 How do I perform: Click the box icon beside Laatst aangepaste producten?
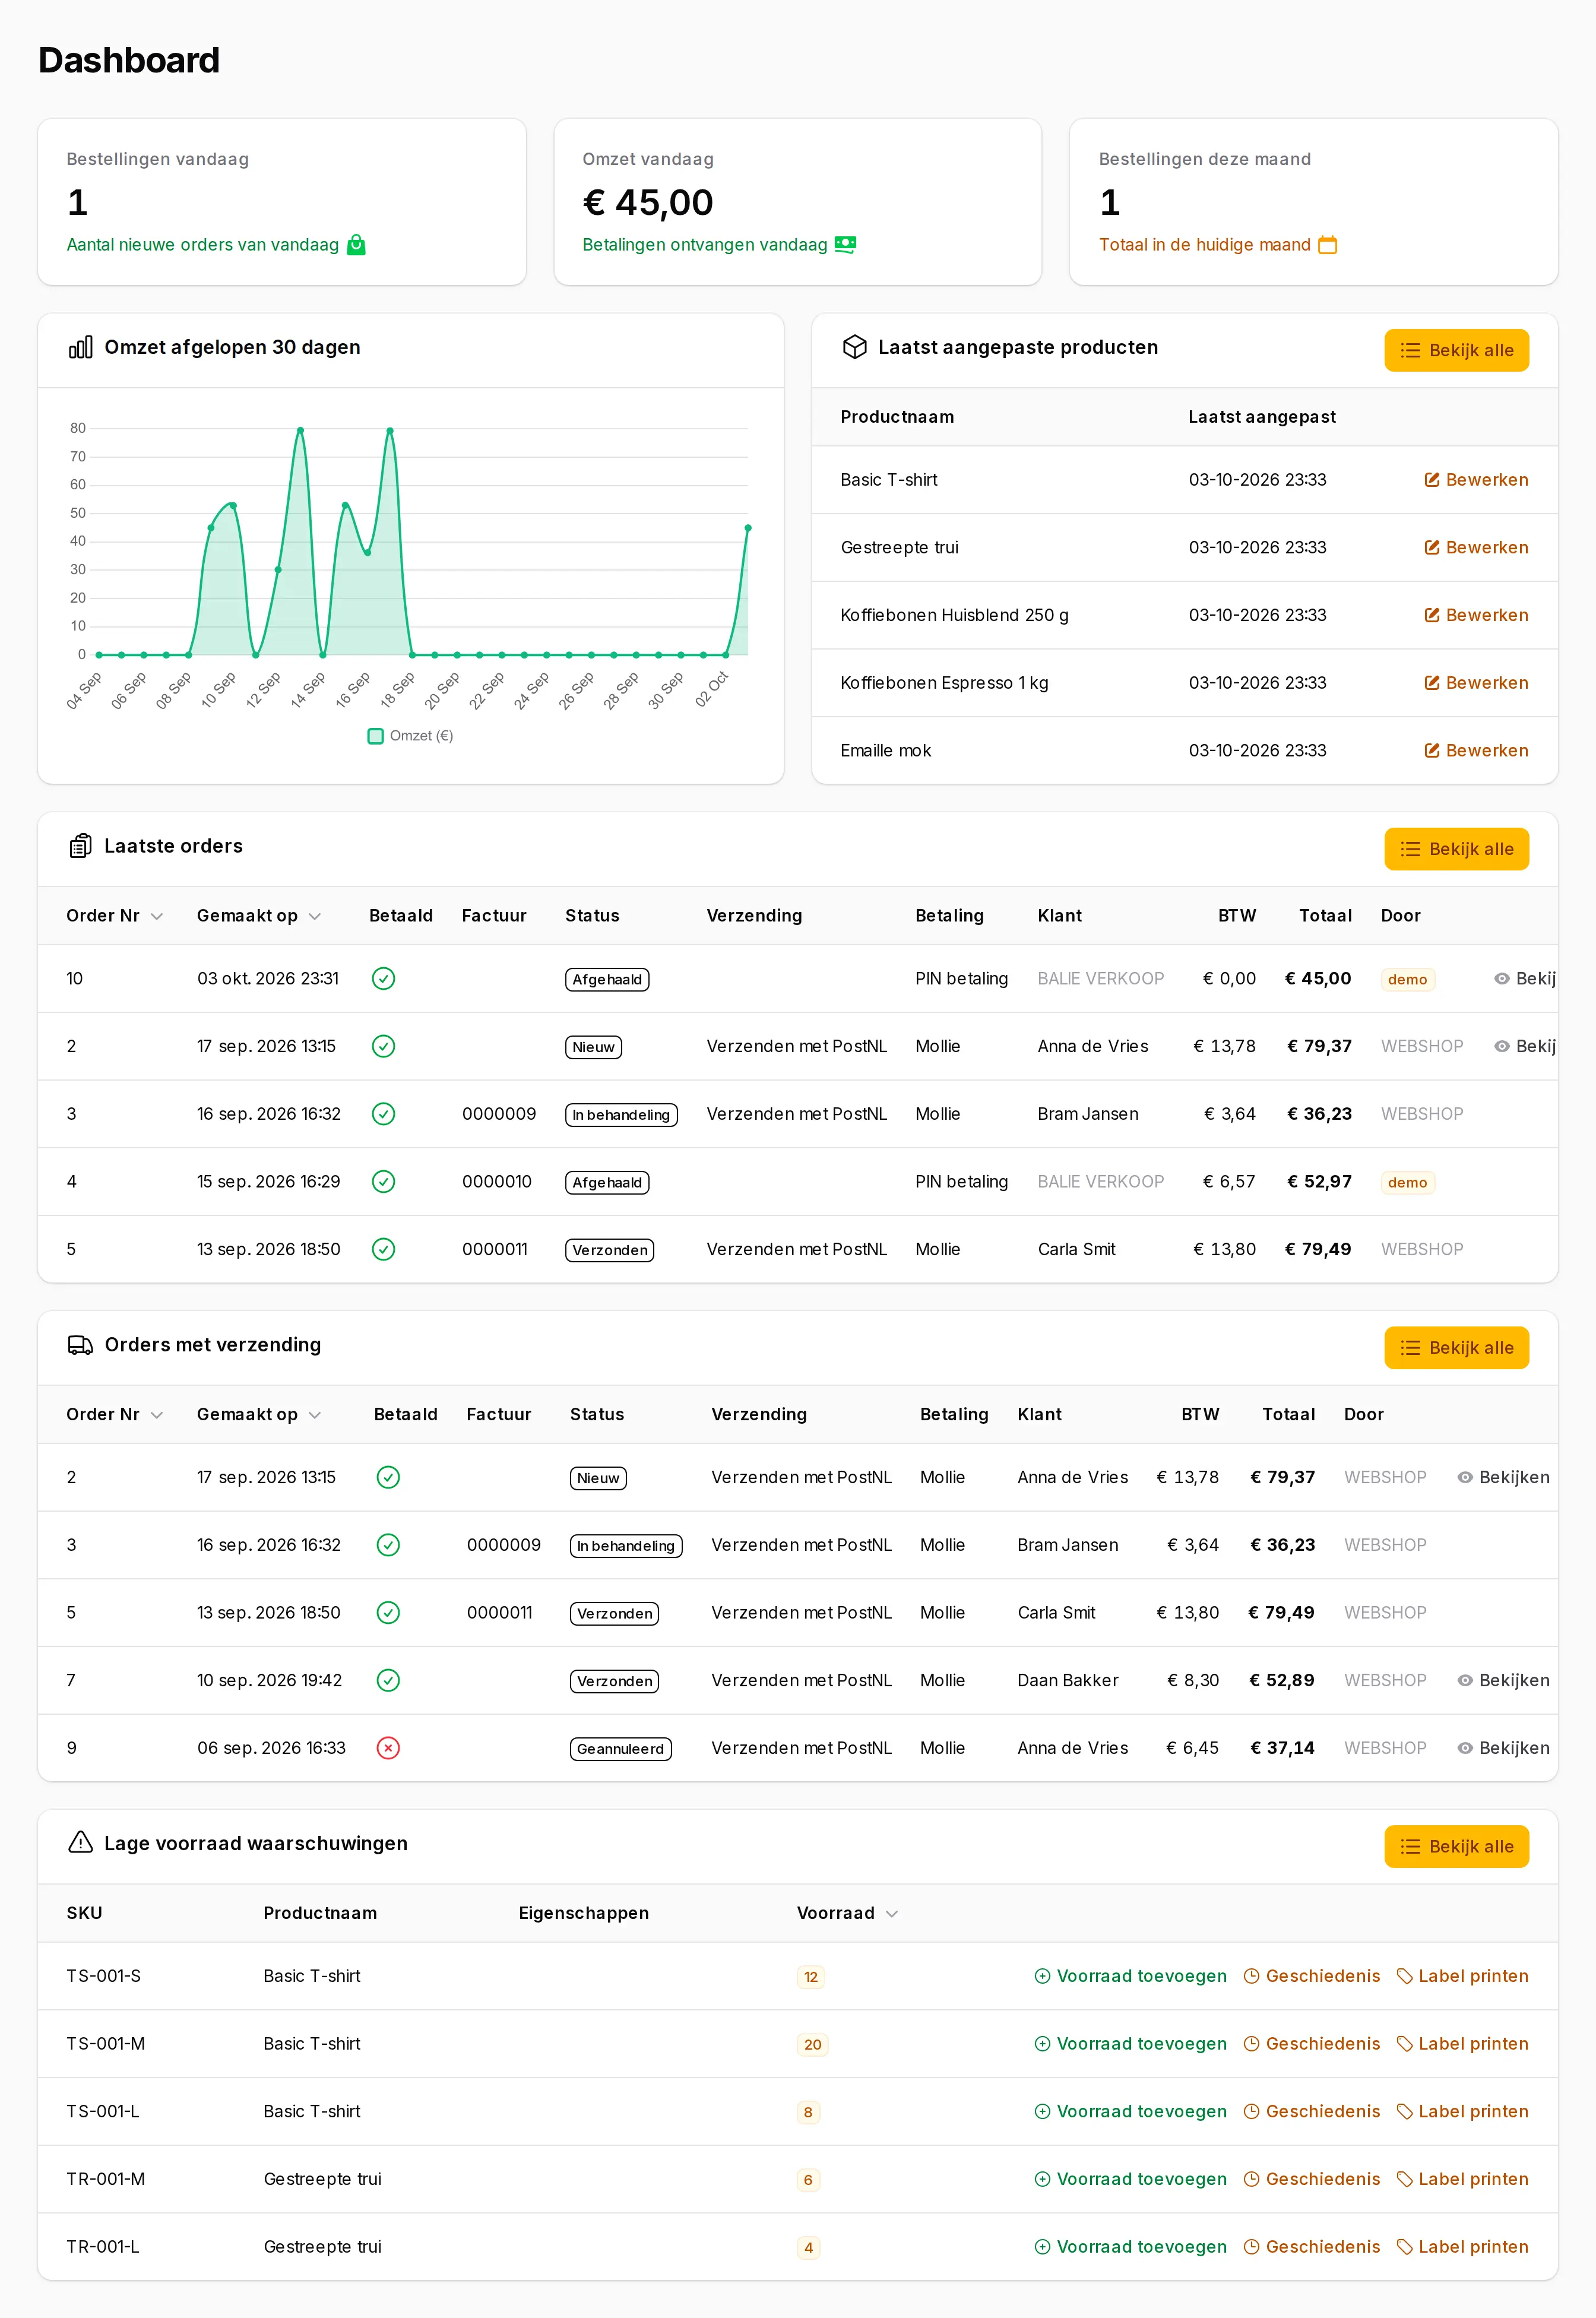pyautogui.click(x=854, y=347)
